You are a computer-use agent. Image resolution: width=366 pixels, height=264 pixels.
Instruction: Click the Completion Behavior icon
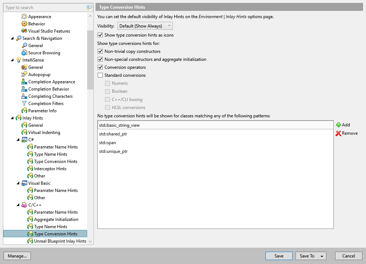(x=24, y=89)
